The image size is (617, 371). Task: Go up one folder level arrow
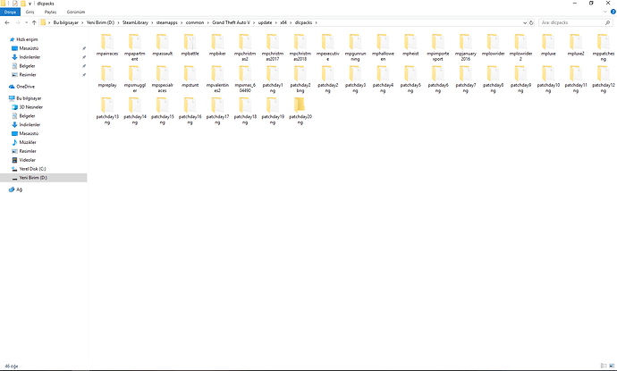[34, 23]
